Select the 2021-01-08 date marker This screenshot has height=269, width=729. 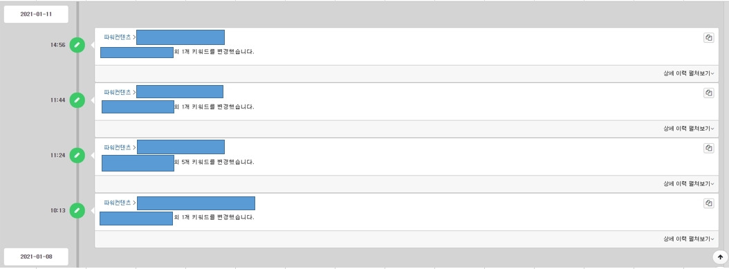[36, 257]
